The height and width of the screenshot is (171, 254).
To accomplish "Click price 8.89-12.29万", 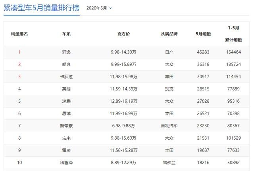I will pyautogui.click(x=123, y=163).
